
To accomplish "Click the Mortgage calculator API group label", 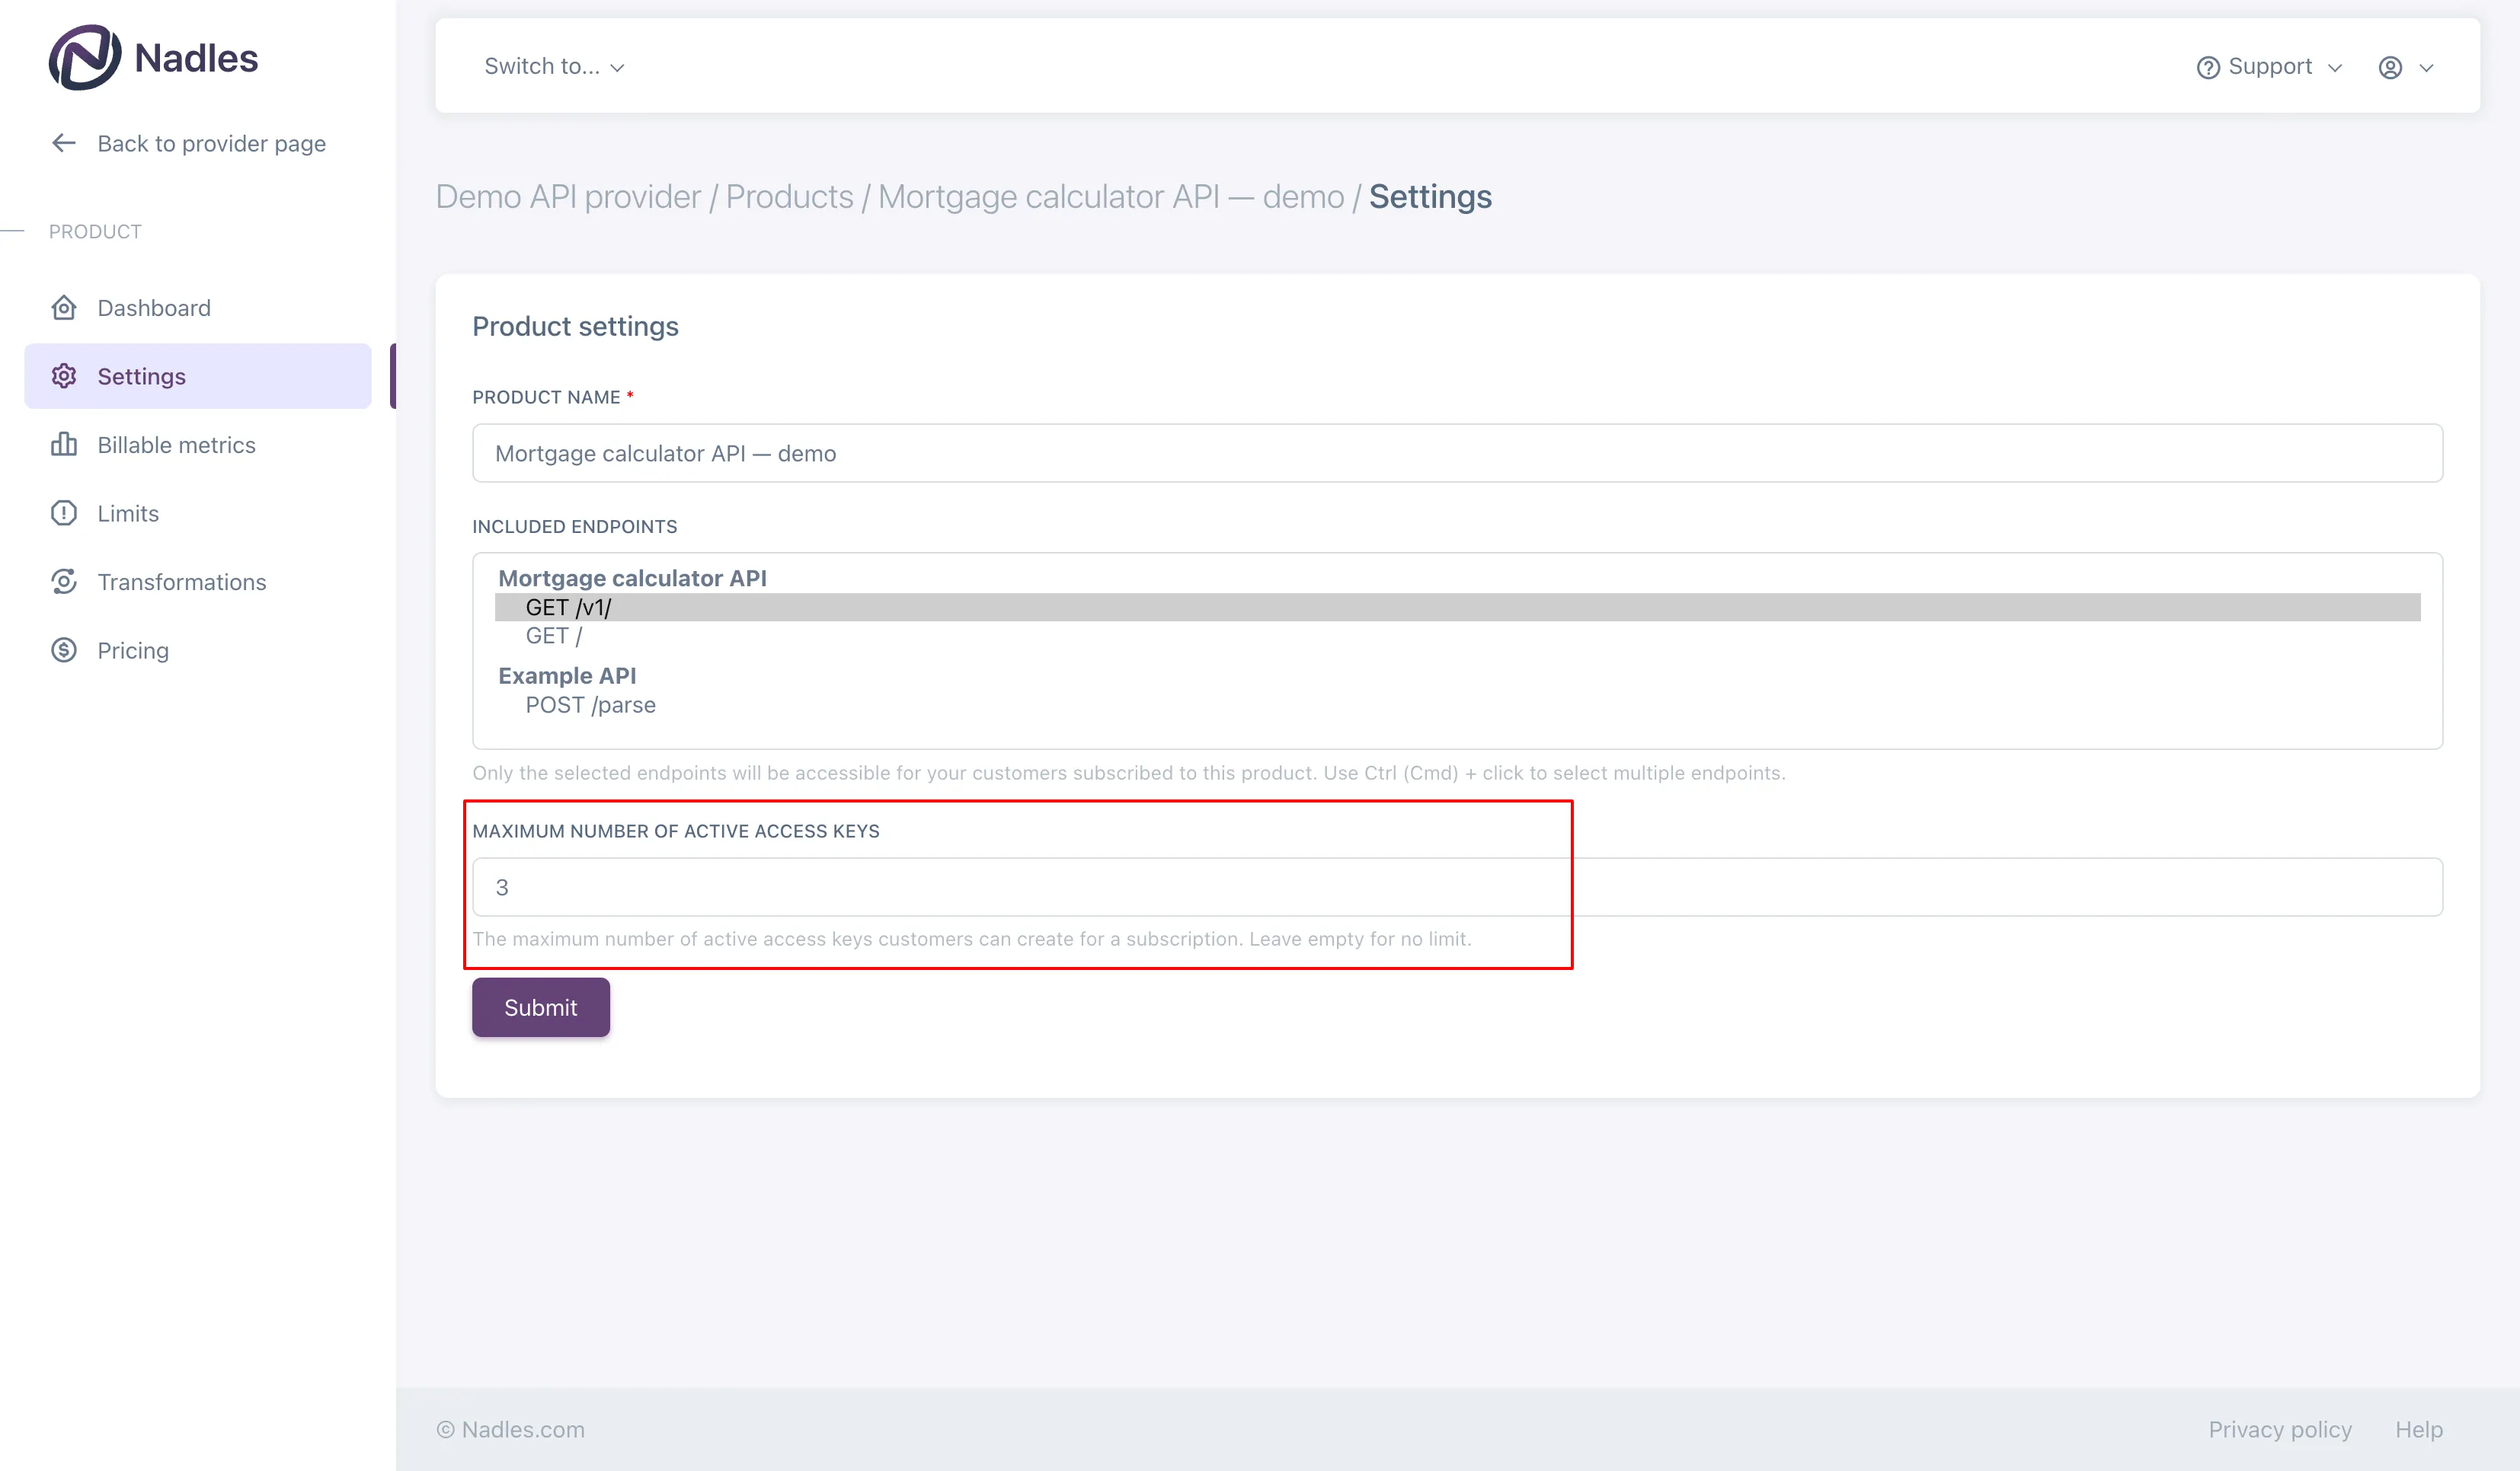I will coord(632,578).
